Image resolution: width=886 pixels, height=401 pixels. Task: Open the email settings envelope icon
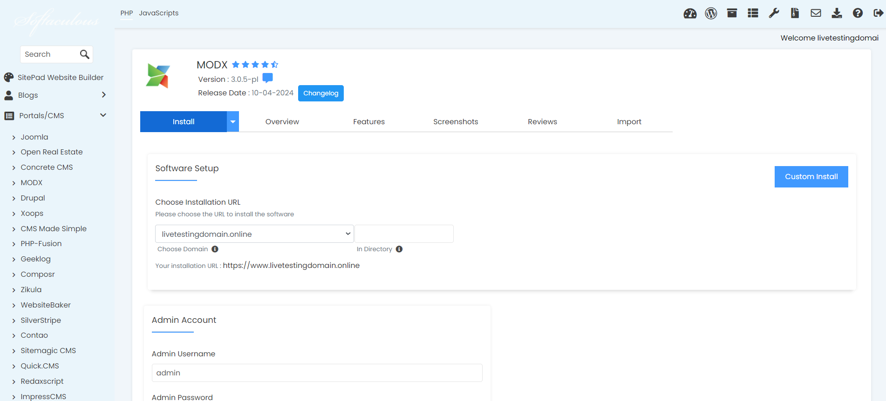(816, 13)
